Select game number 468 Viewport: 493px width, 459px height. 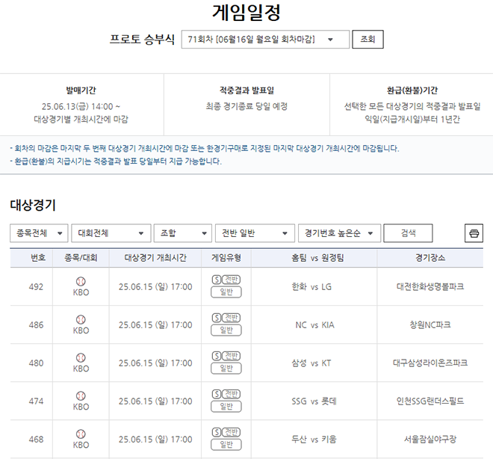pos(36,440)
